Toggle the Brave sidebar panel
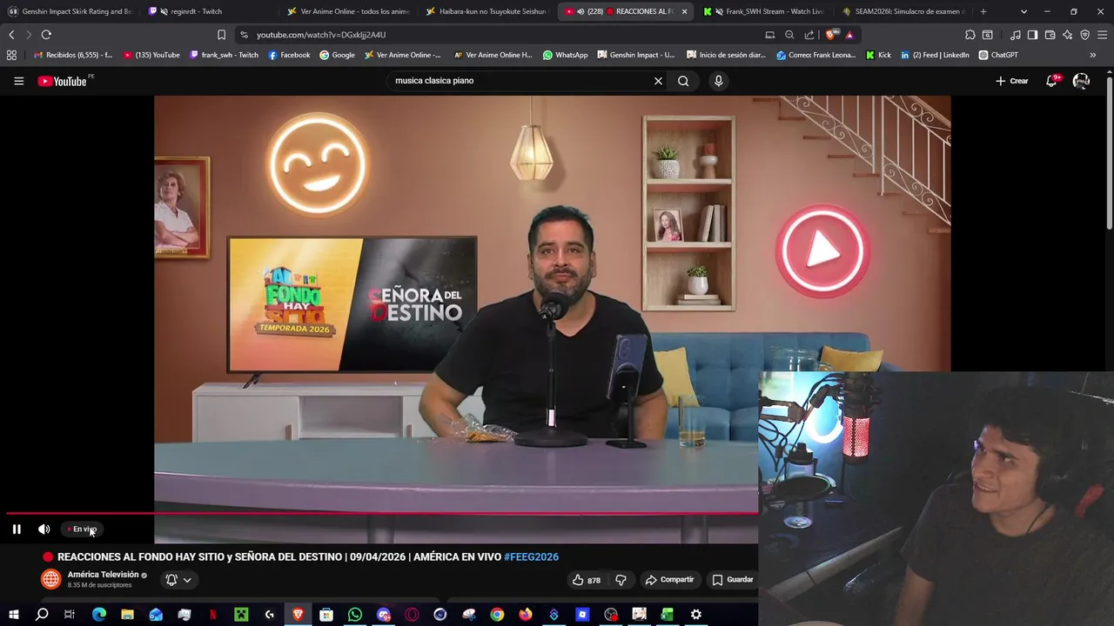Viewport: 1114px width, 626px height. (x=1032, y=35)
